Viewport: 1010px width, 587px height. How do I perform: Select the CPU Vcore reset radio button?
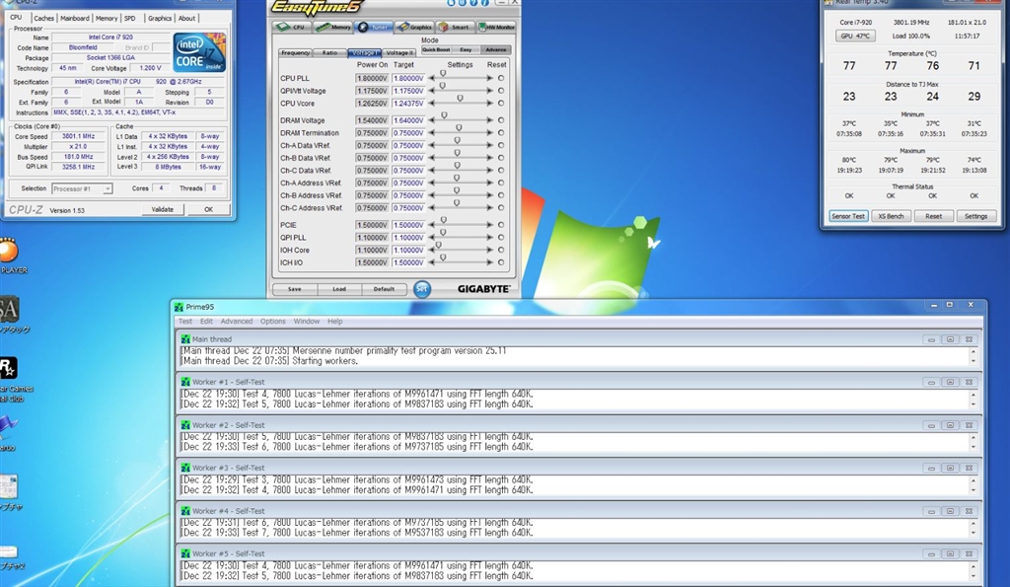coord(501,104)
